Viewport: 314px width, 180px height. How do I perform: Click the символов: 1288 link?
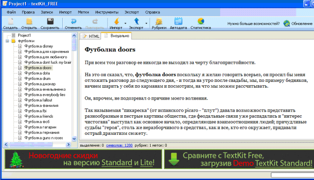(x=119, y=145)
